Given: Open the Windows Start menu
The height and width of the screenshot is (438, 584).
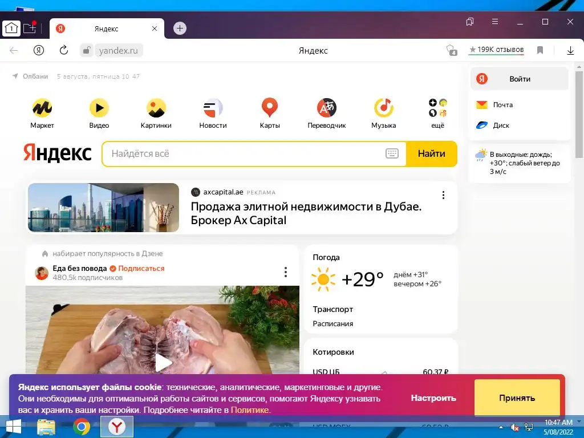Looking at the screenshot, I should [14, 427].
